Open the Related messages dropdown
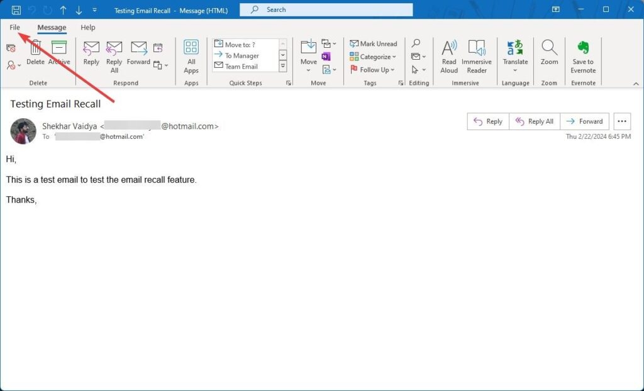 (418, 57)
